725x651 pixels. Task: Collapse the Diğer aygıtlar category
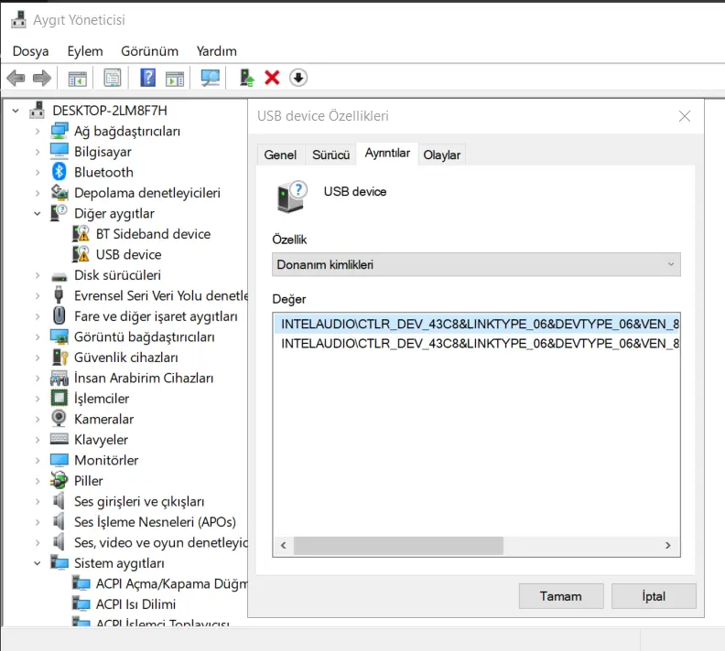[38, 213]
